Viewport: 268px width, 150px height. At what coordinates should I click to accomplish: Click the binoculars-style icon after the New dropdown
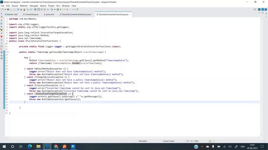(8, 10)
